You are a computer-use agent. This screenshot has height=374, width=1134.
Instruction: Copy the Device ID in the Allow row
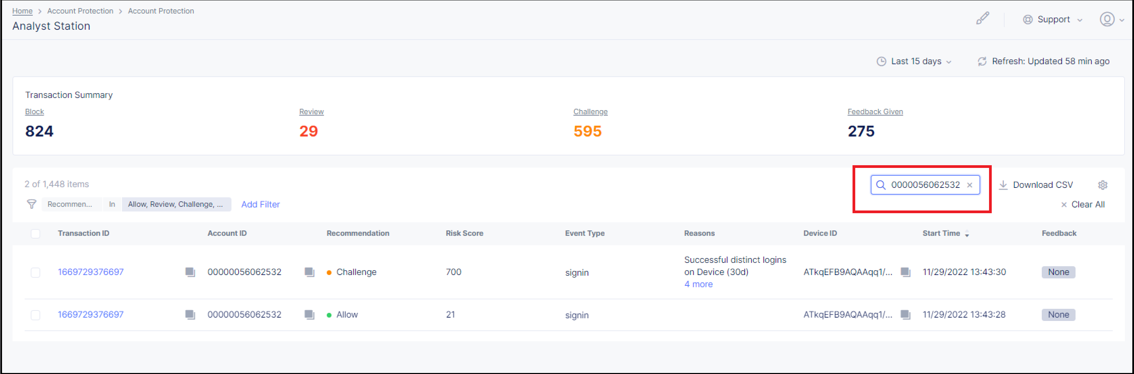click(x=906, y=315)
